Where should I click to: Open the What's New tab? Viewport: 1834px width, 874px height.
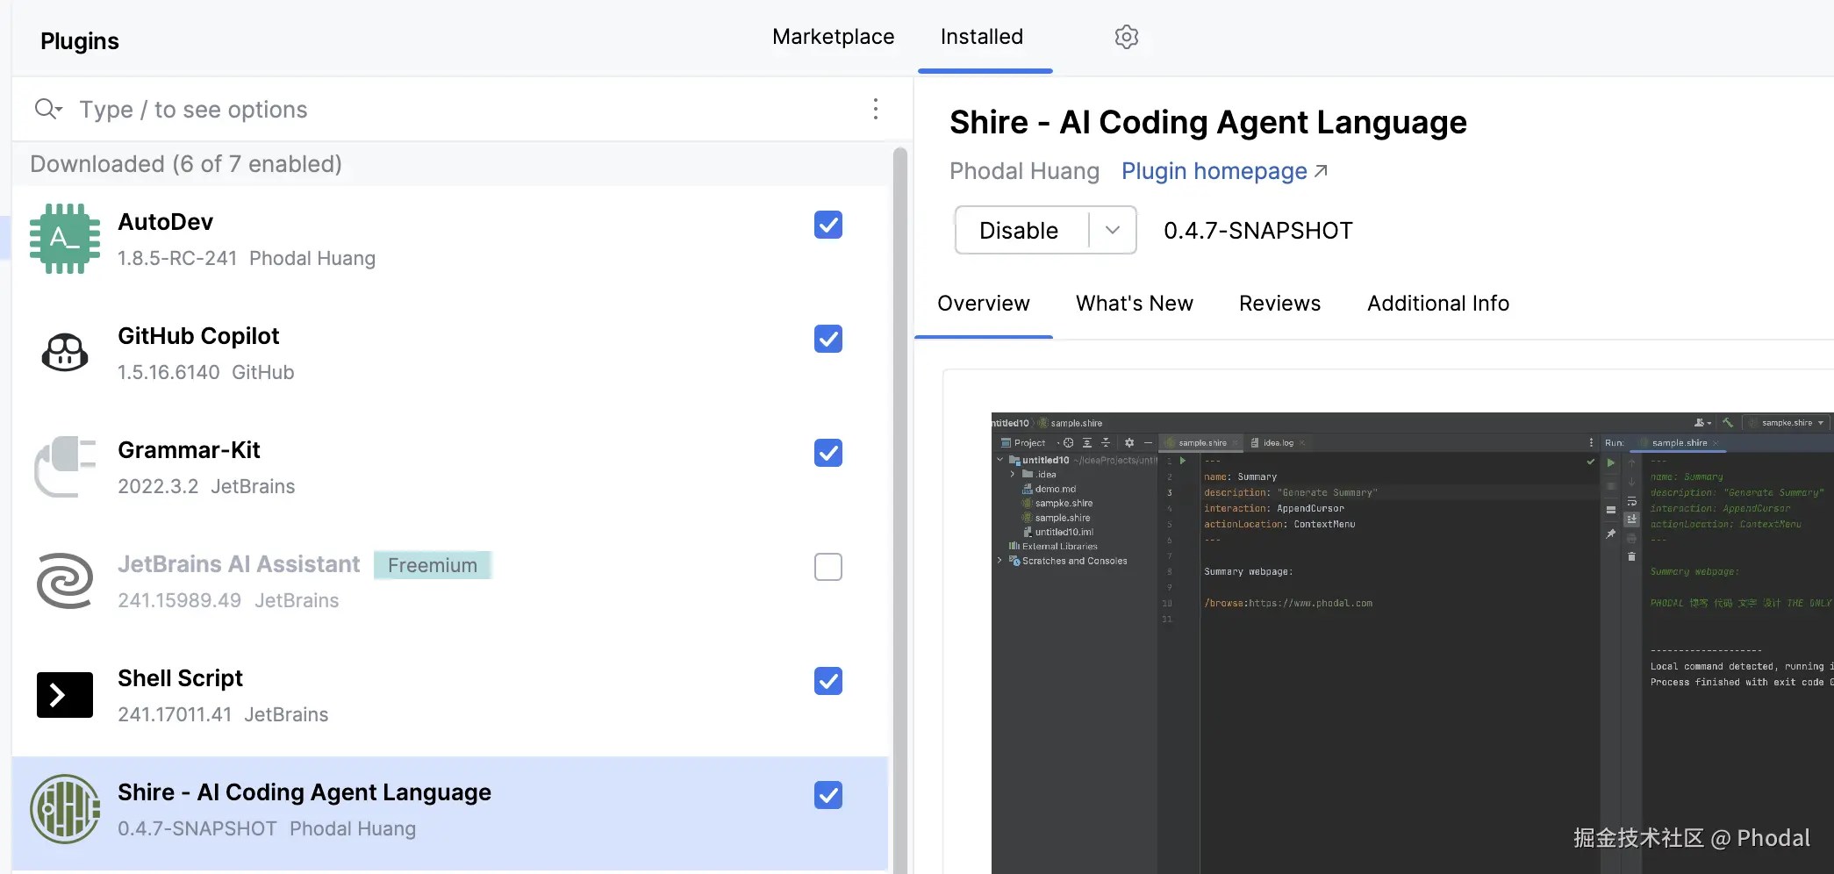1134,304
